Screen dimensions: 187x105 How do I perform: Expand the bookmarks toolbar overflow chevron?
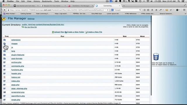point(185,14)
